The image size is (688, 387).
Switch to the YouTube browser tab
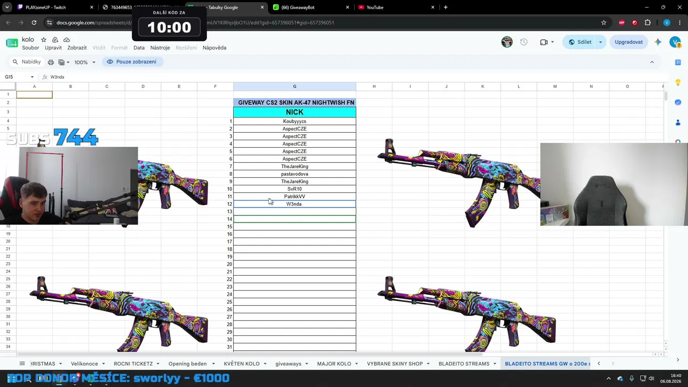[396, 8]
